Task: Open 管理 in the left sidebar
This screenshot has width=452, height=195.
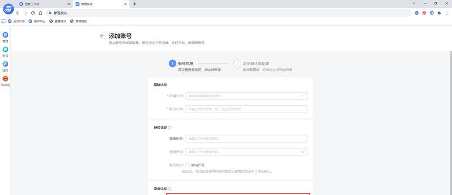Action: pos(5,37)
